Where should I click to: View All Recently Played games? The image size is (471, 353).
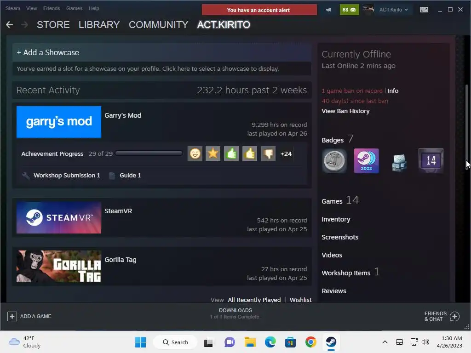point(254,300)
